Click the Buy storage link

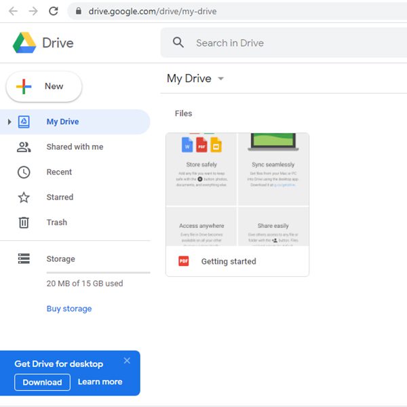[x=69, y=309]
